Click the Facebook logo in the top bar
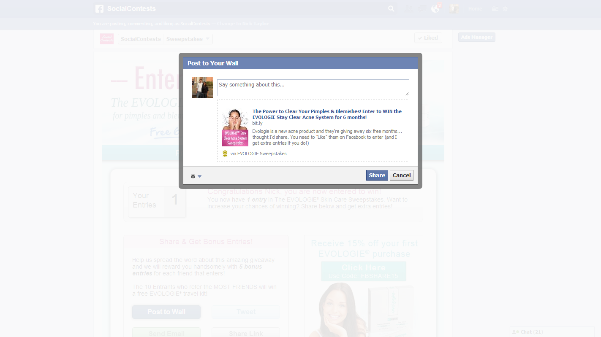This screenshot has width=601, height=337. click(99, 8)
